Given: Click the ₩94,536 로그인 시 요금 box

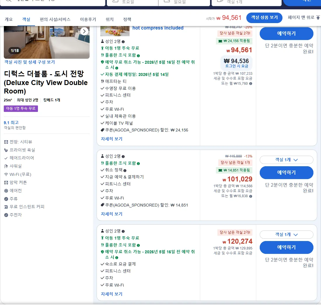Looking at the screenshot, I should (x=236, y=63).
